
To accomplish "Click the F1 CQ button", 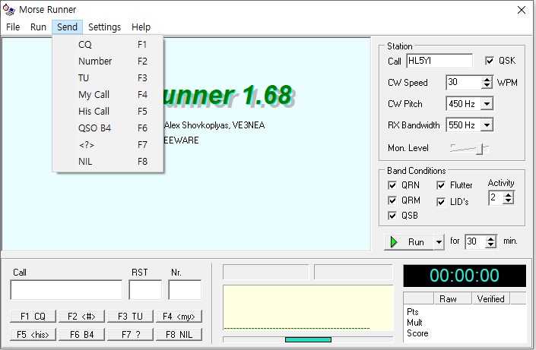I will click(33, 316).
